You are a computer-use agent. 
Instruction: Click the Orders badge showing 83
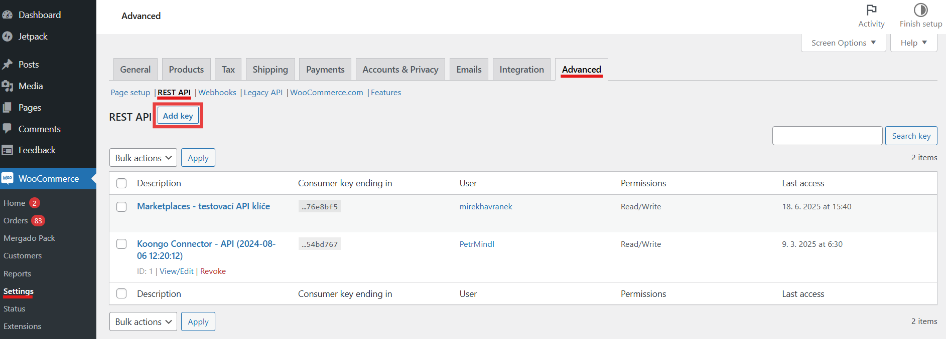tap(38, 221)
